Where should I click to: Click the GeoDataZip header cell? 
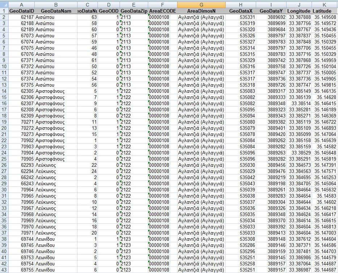pyautogui.click(x=133, y=11)
